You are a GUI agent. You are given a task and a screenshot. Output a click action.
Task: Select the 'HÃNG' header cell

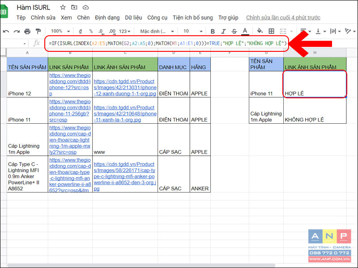200,64
